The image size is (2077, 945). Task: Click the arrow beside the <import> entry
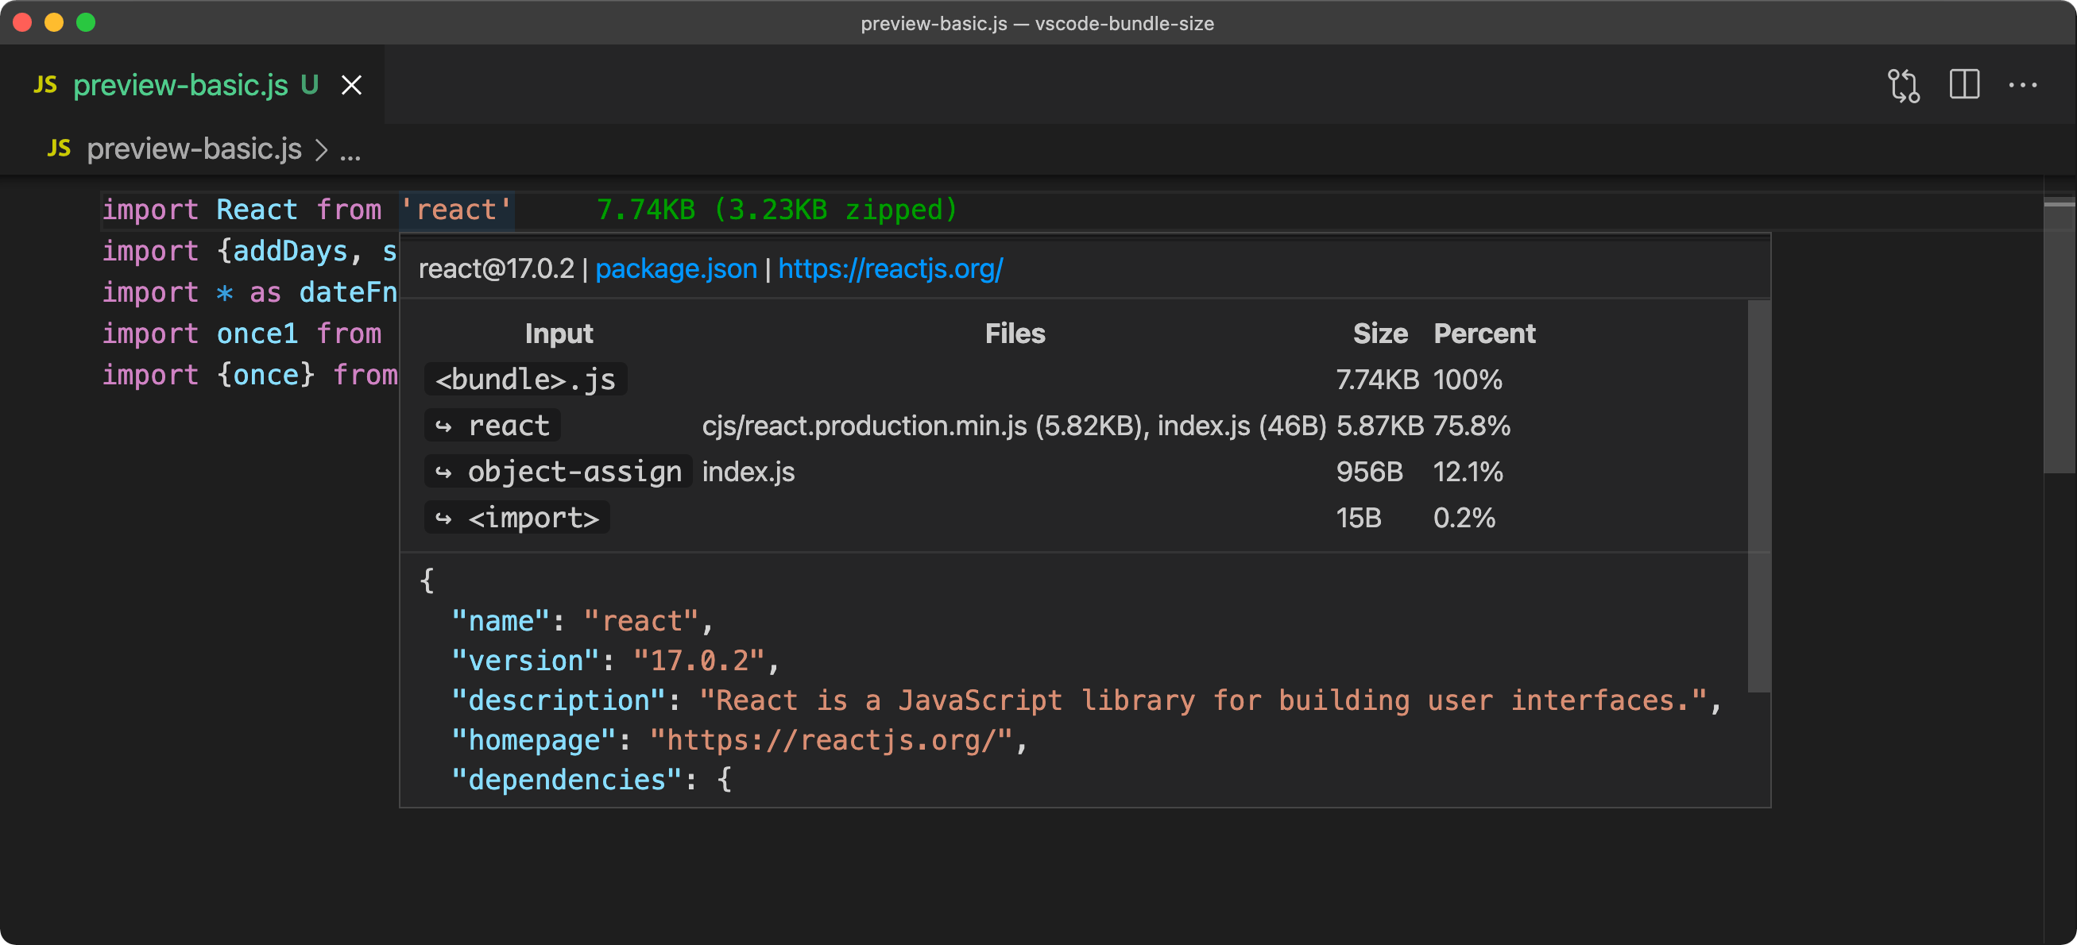pos(446,517)
